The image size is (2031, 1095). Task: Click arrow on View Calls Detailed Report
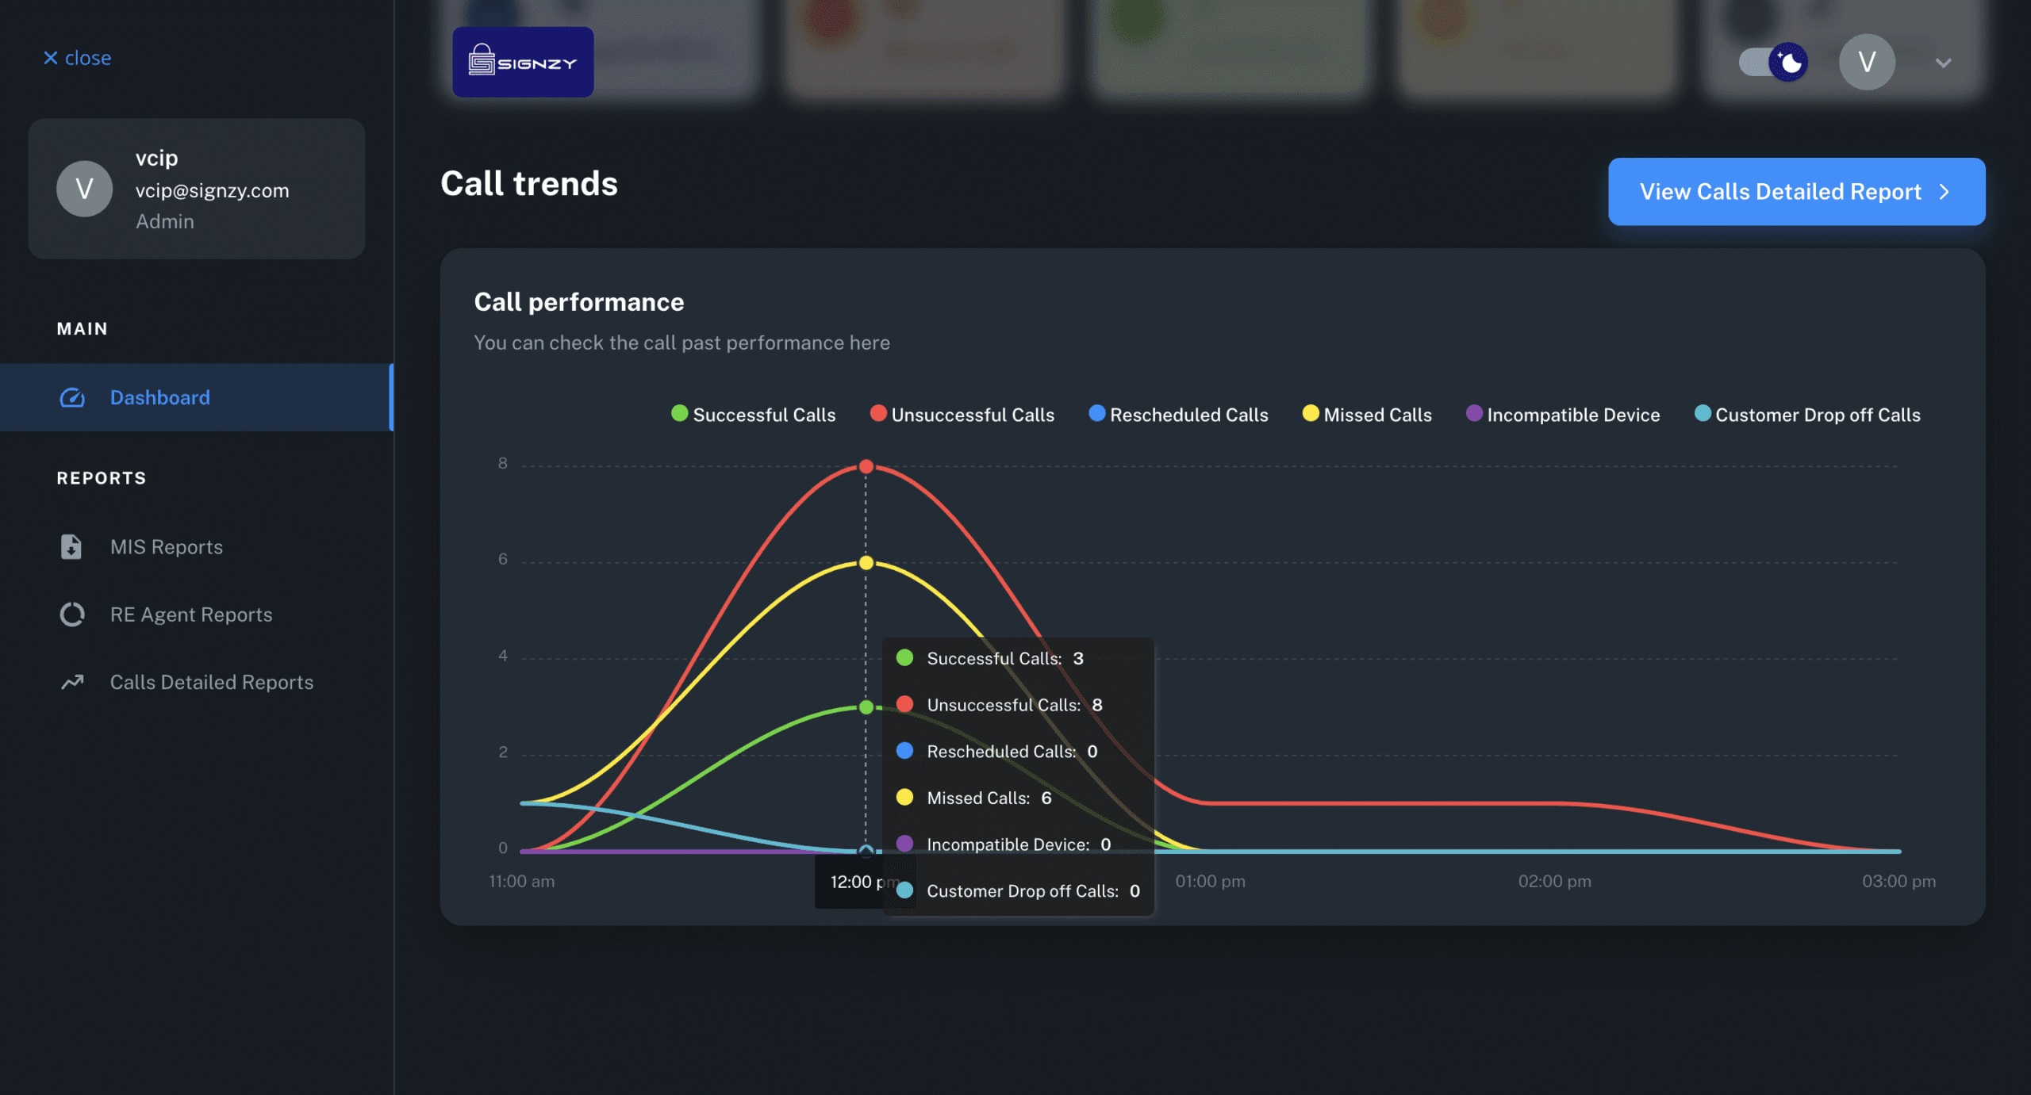pyautogui.click(x=1944, y=192)
